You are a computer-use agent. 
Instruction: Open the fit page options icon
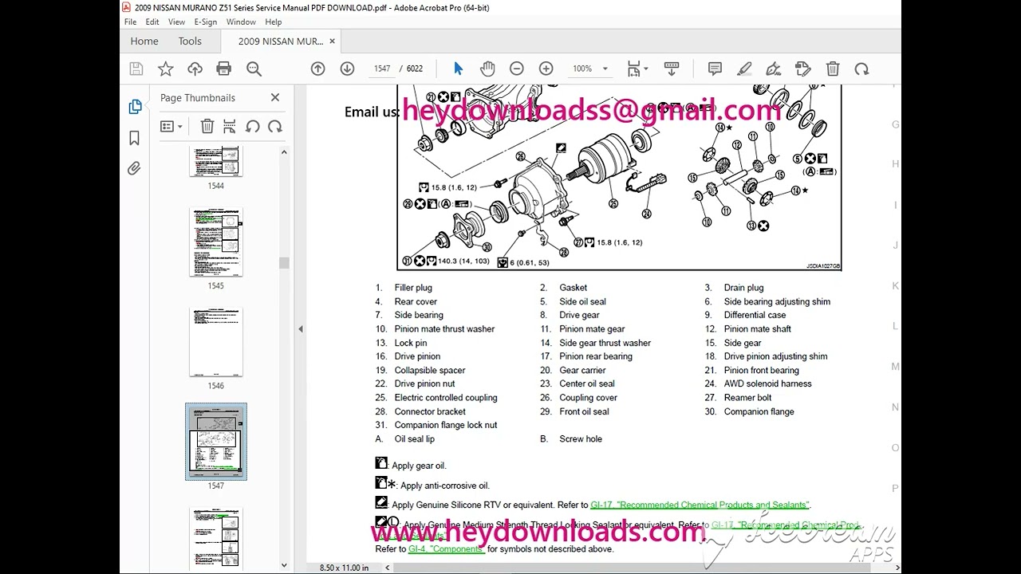coord(637,69)
